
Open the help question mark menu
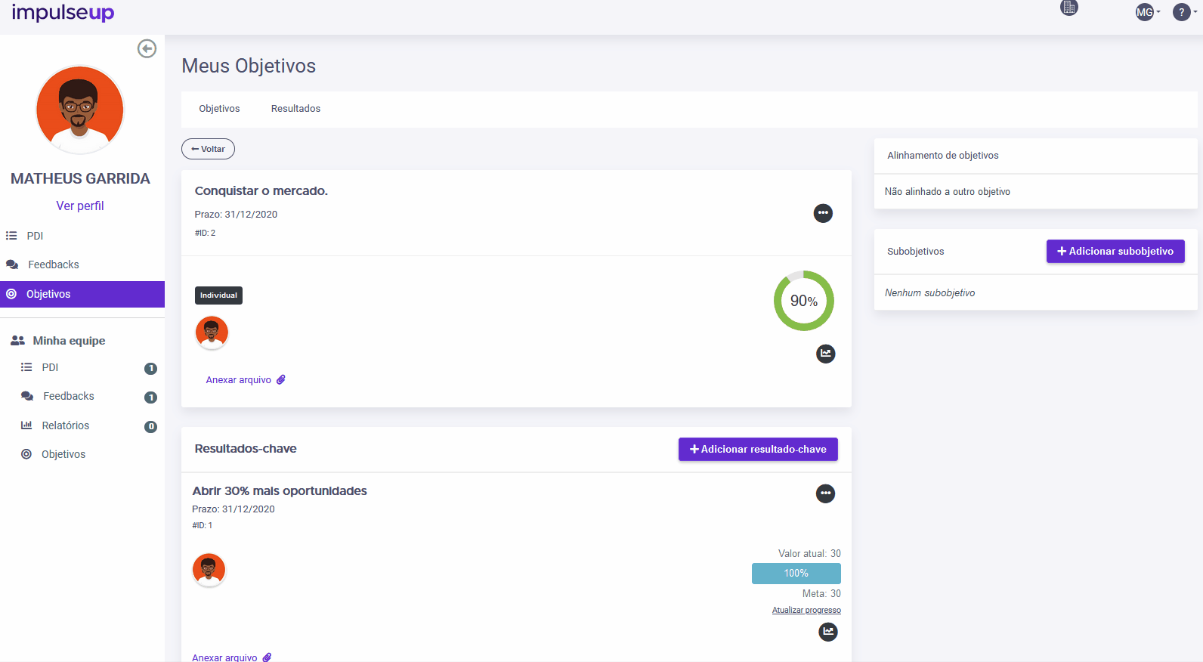1184,12
